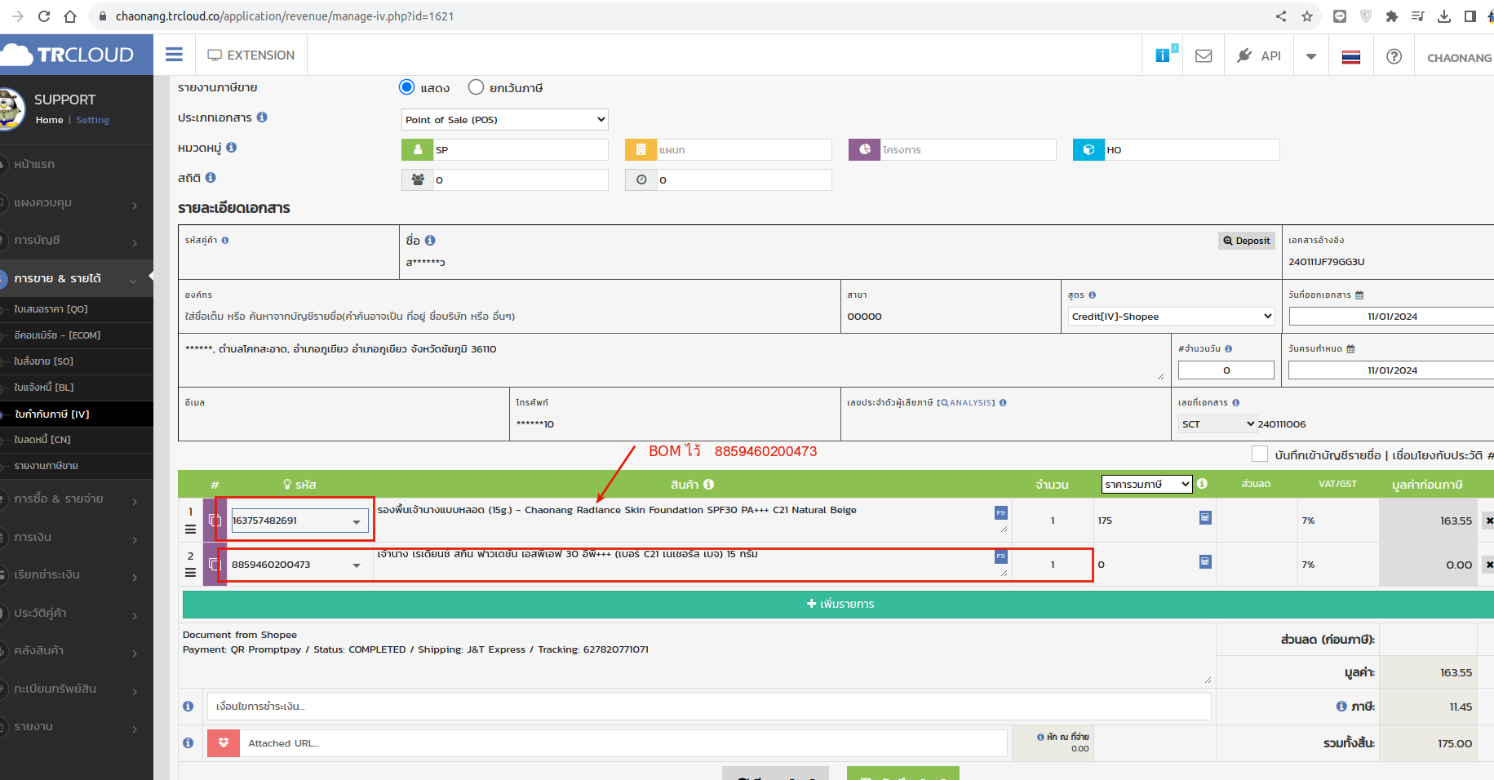Click the clock icon in สถิติ row
Image resolution: width=1494 pixels, height=780 pixels.
pos(641,179)
